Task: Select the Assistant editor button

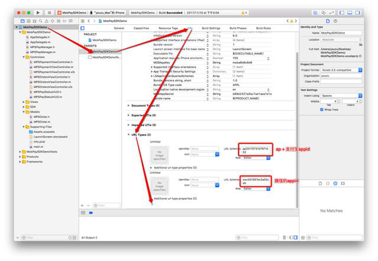Action: (x=324, y=12)
